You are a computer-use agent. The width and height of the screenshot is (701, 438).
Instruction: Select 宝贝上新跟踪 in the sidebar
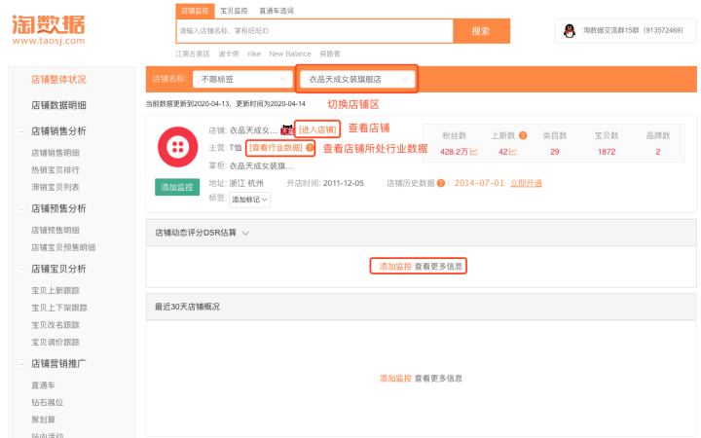pos(55,290)
